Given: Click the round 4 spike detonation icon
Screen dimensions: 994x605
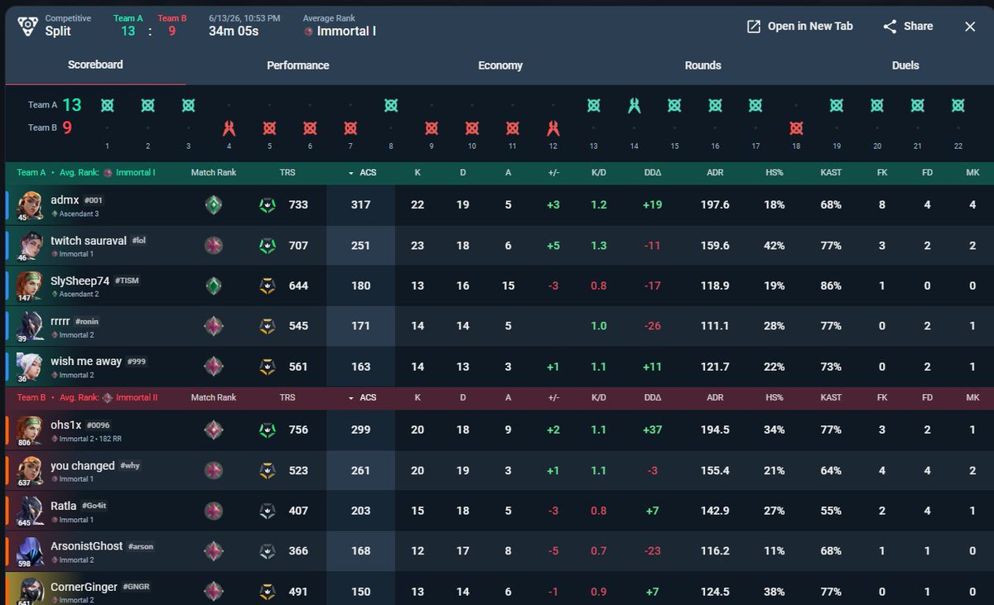Looking at the screenshot, I should pyautogui.click(x=229, y=128).
